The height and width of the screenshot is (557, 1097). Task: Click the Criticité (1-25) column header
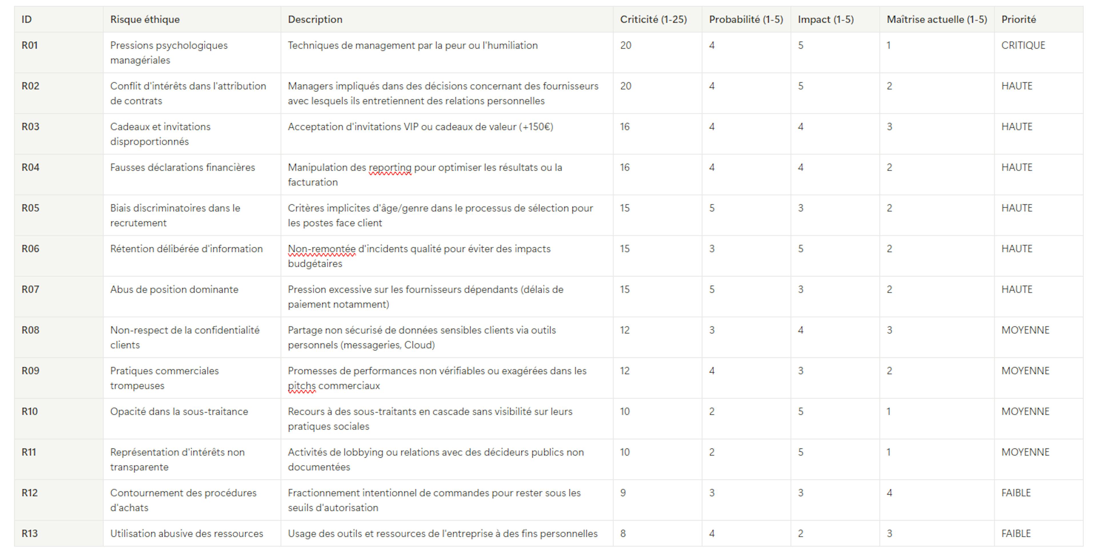[x=657, y=19]
